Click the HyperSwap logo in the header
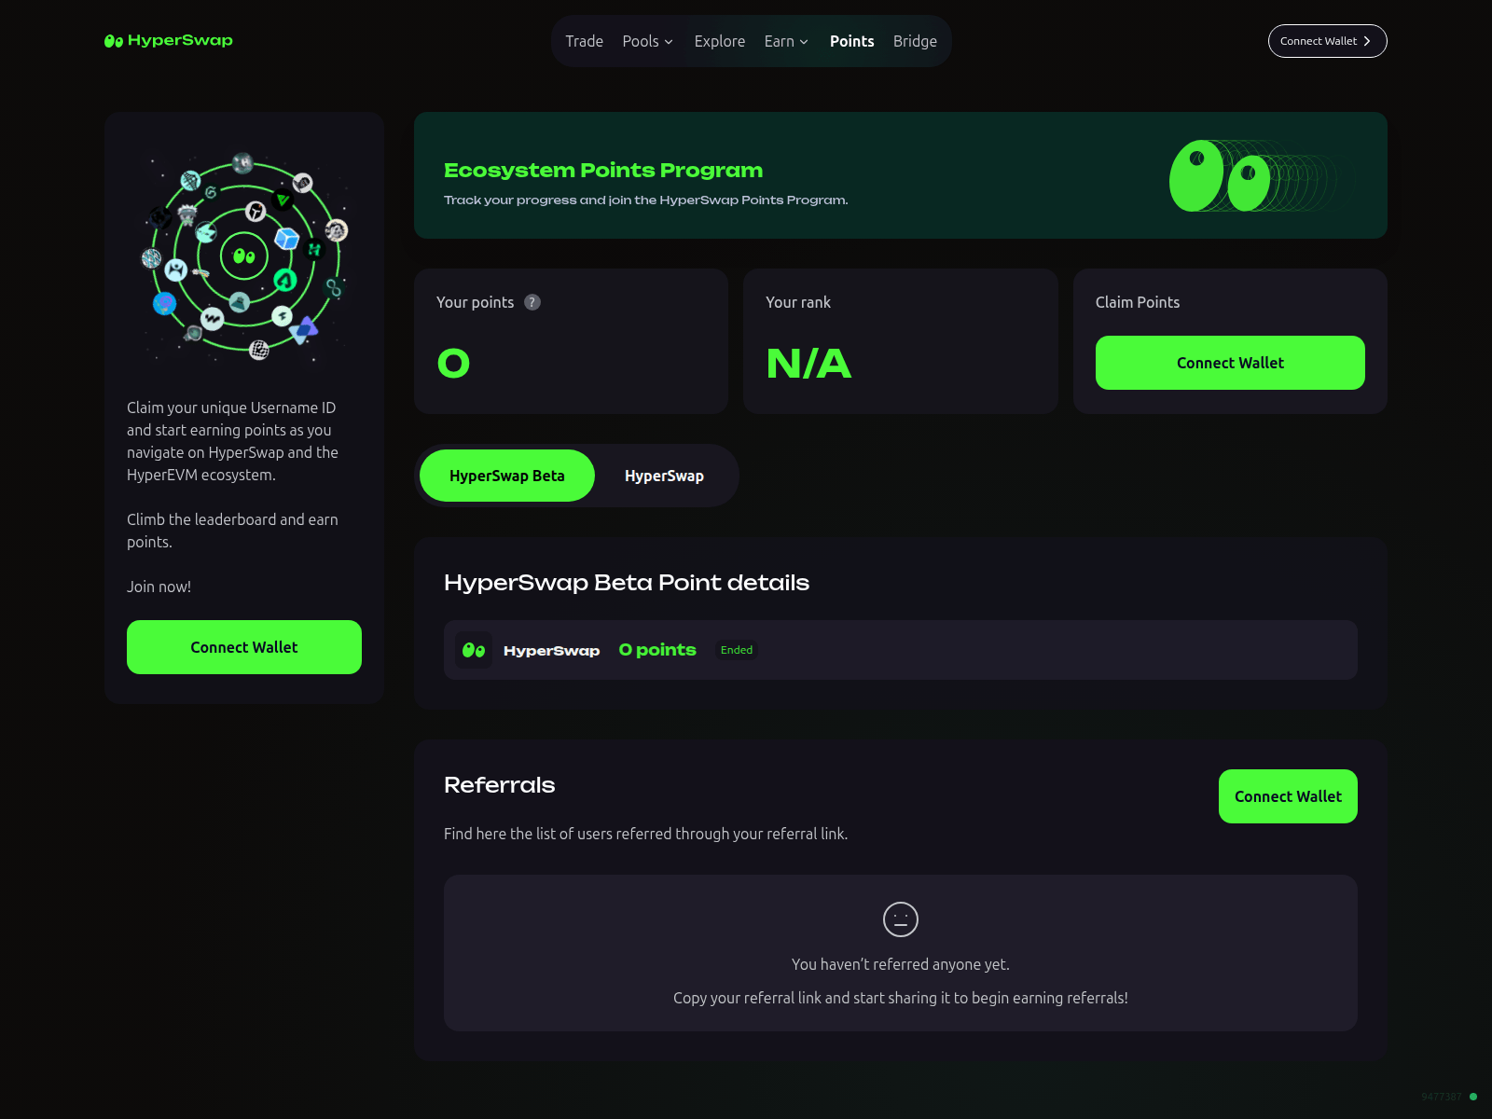 (x=168, y=40)
